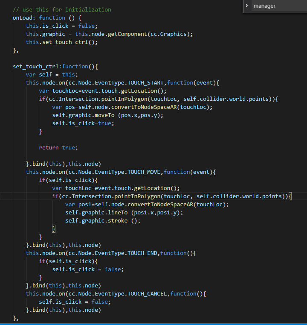Click 'self.is_click = false;' inside TOUCH_CANCEL
The width and height of the screenshot is (307, 325).
(75, 302)
